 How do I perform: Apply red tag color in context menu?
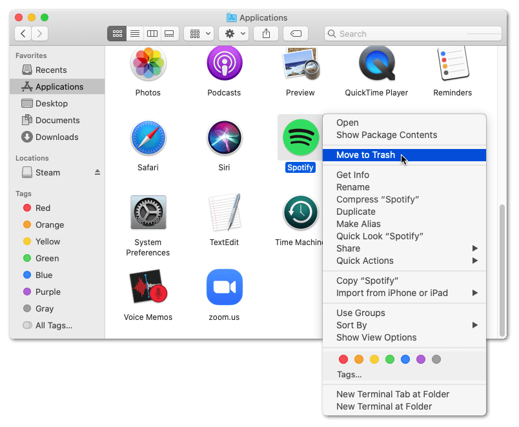click(343, 359)
